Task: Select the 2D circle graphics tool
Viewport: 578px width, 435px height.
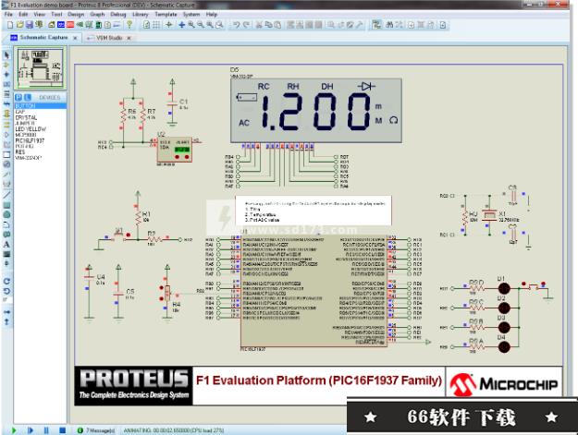Action: tap(6, 214)
